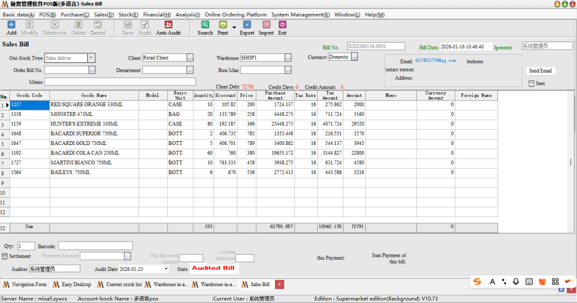Click the Export toolbar icon
The image size is (577, 303).
(247, 25)
